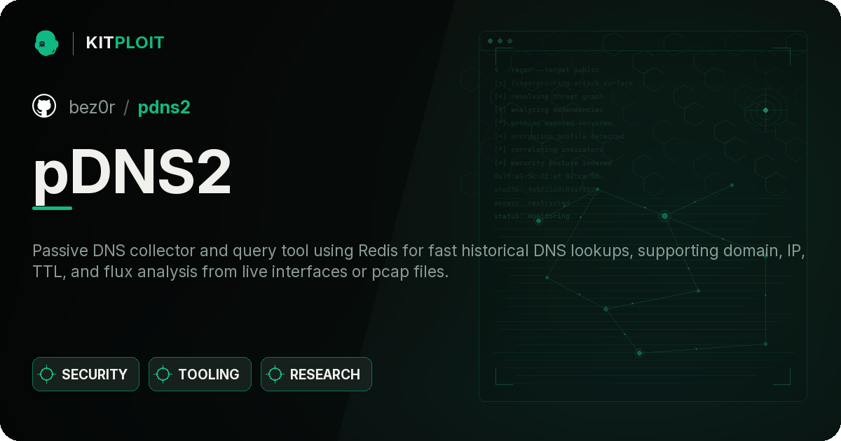Click the 'access: restricted' terminal line
Screen dimensions: 841x441
tap(532, 203)
